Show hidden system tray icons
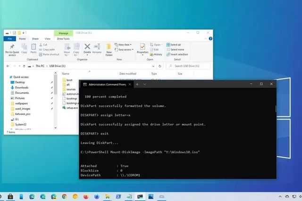Image resolution: width=302 pixels, height=201 pixels. tap(280, 196)
